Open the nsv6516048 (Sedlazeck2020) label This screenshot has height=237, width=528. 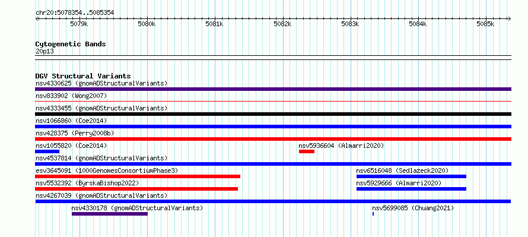(x=403, y=170)
